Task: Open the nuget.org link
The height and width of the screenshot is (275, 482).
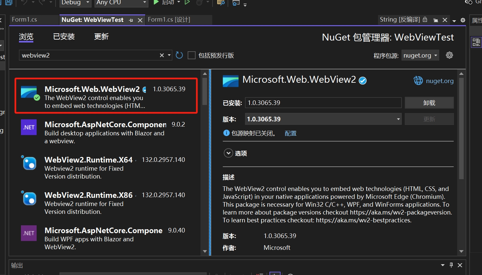Action: pos(439,81)
